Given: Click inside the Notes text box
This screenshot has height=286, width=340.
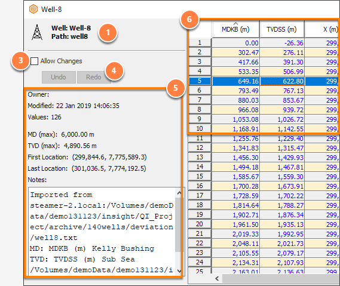Looking at the screenshot, I should (102, 232).
